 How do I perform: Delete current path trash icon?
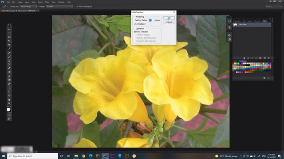point(268,58)
